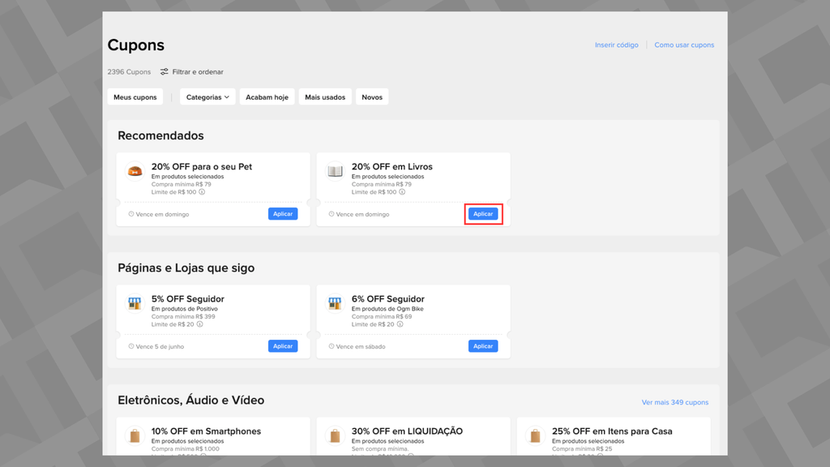The width and height of the screenshot is (830, 467).
Task: Select the Novos filter
Action: tap(372, 97)
